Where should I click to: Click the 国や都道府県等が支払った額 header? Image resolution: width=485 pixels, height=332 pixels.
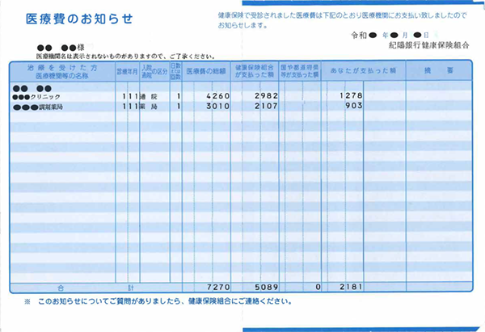tap(299, 71)
